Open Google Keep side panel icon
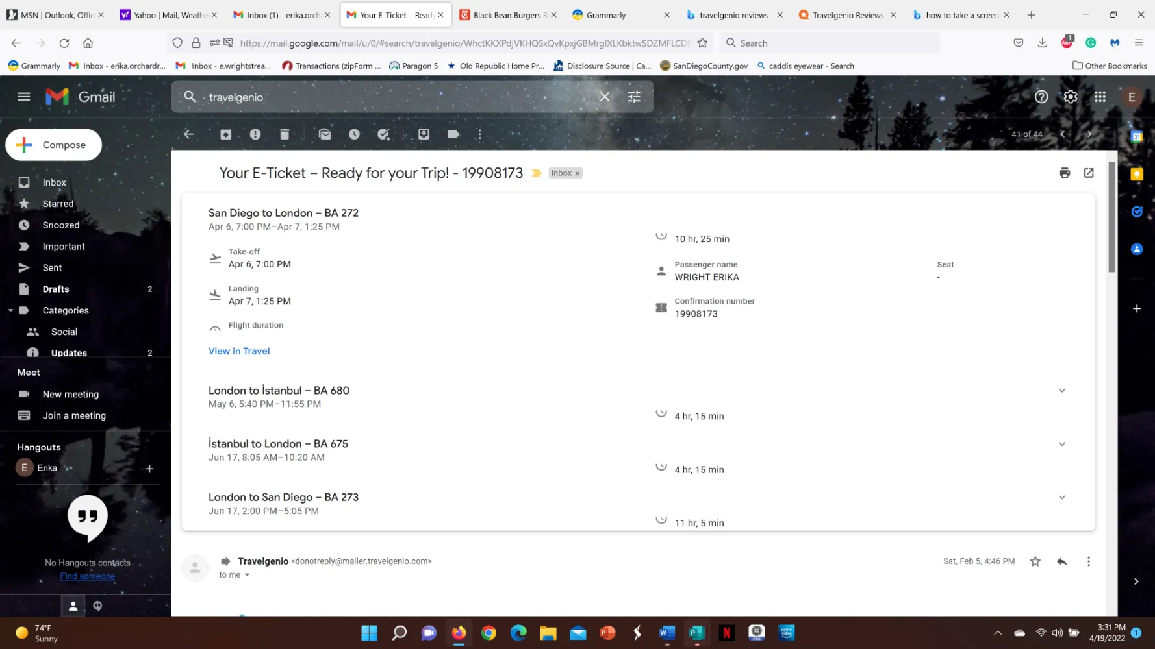This screenshot has height=649, width=1155. click(1136, 174)
